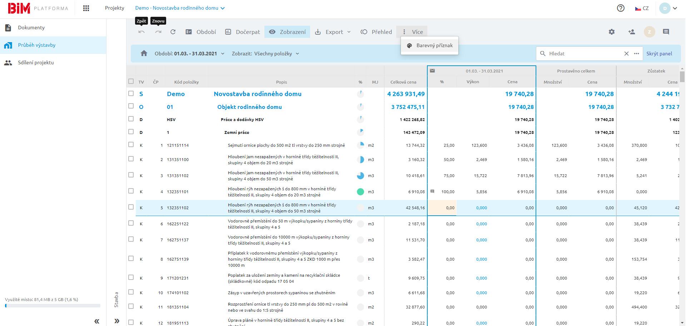Click the Dočerpat button
Image resolution: width=686 pixels, height=326 pixels.
pos(243,32)
